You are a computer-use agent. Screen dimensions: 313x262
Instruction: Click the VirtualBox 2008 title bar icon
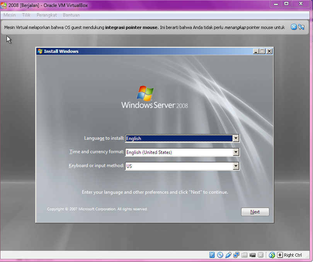tap(3, 5)
